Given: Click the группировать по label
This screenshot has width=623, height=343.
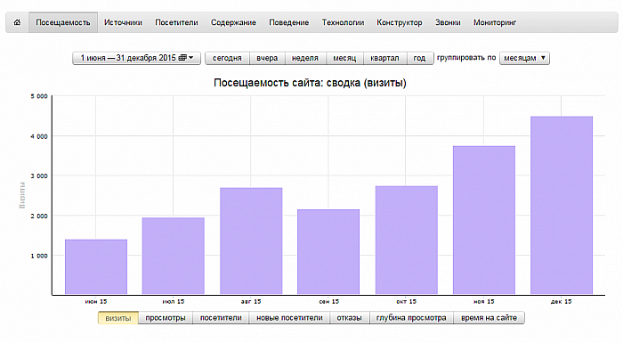Looking at the screenshot, I should [x=466, y=58].
